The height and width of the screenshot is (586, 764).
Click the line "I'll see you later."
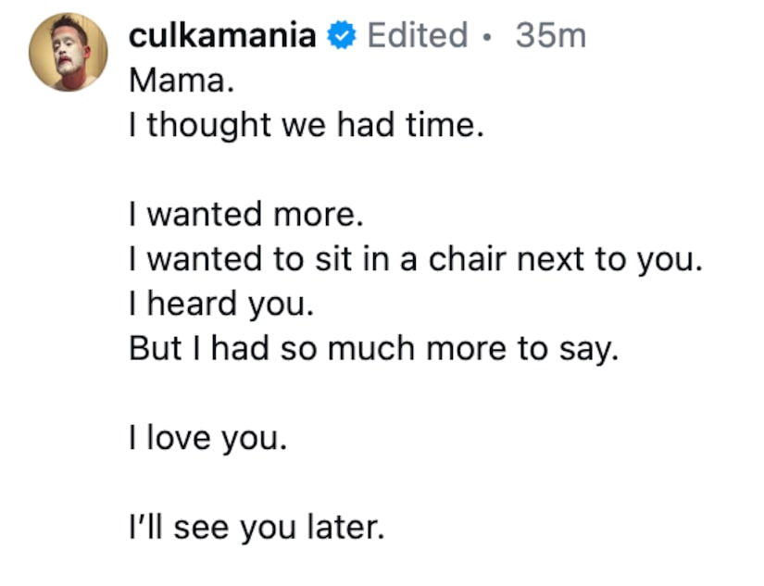pyautogui.click(x=255, y=529)
